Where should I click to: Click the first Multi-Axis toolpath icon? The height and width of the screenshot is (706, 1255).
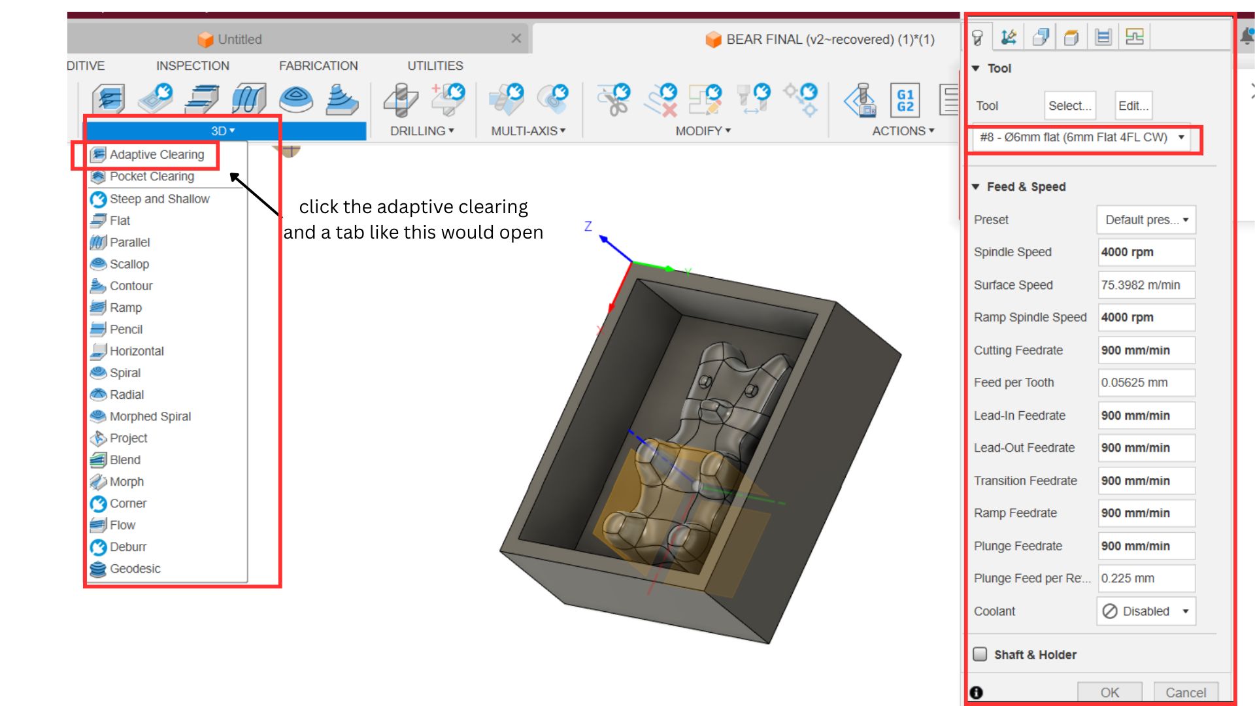507,99
